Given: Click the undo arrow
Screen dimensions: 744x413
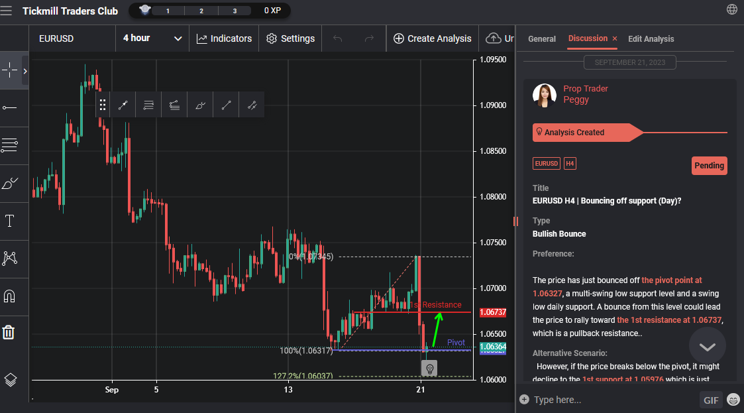Looking at the screenshot, I should [x=337, y=38].
